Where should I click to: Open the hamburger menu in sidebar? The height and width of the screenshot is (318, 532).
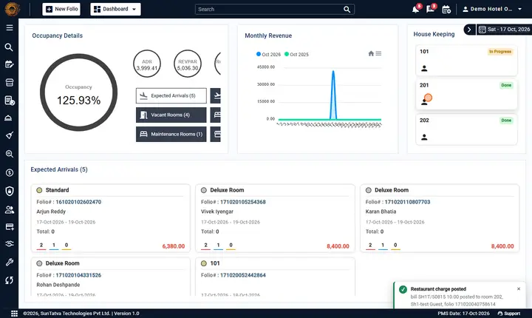10,28
